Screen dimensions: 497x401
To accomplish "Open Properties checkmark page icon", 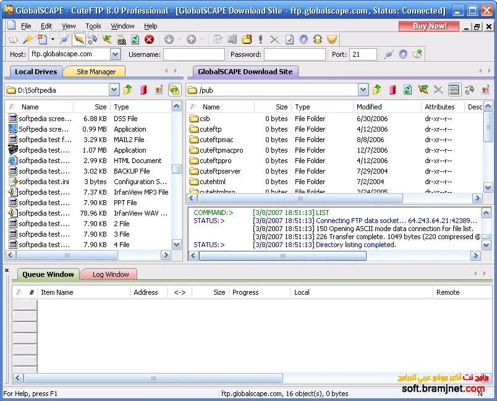I will pos(289,40).
